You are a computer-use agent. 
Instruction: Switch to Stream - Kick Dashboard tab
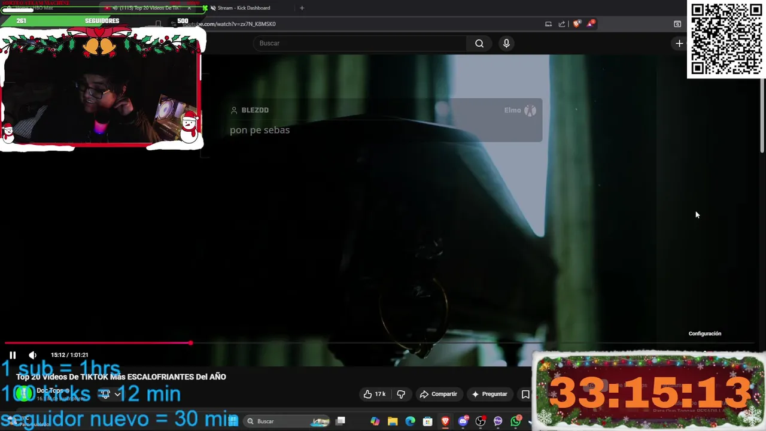pyautogui.click(x=242, y=8)
